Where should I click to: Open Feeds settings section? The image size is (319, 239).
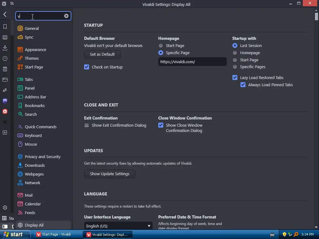(x=43, y=213)
